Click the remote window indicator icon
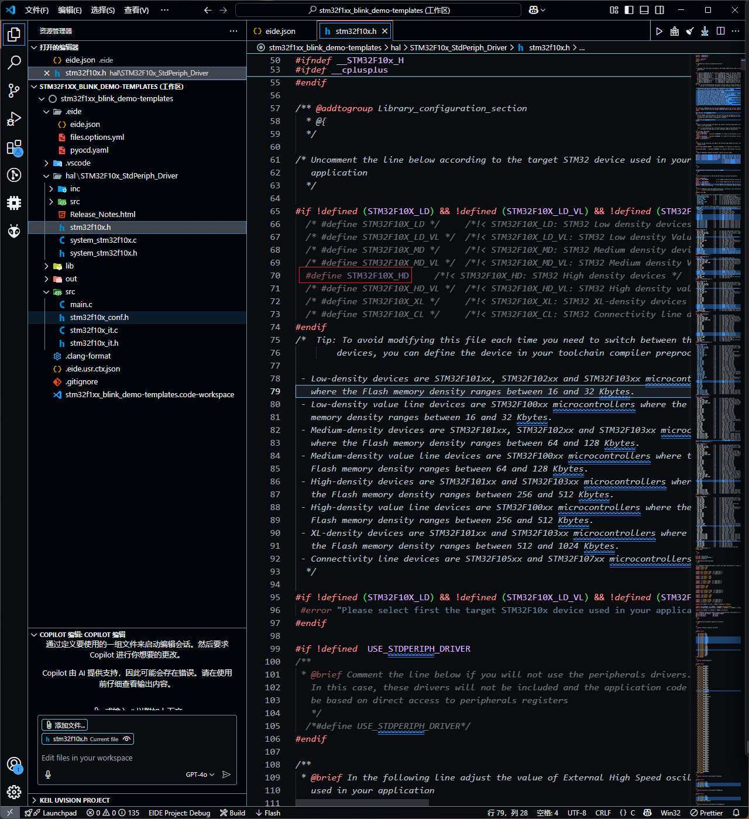The image size is (749, 819). tap(10, 813)
